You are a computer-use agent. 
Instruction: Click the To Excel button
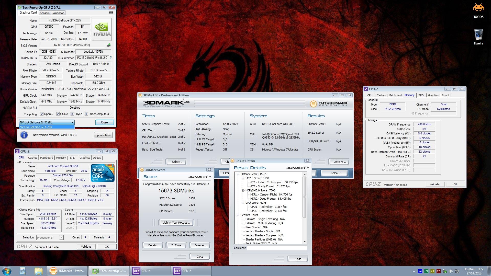[176, 245]
